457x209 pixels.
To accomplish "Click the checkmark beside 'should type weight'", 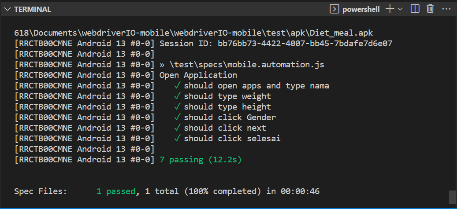I will click(x=177, y=96).
